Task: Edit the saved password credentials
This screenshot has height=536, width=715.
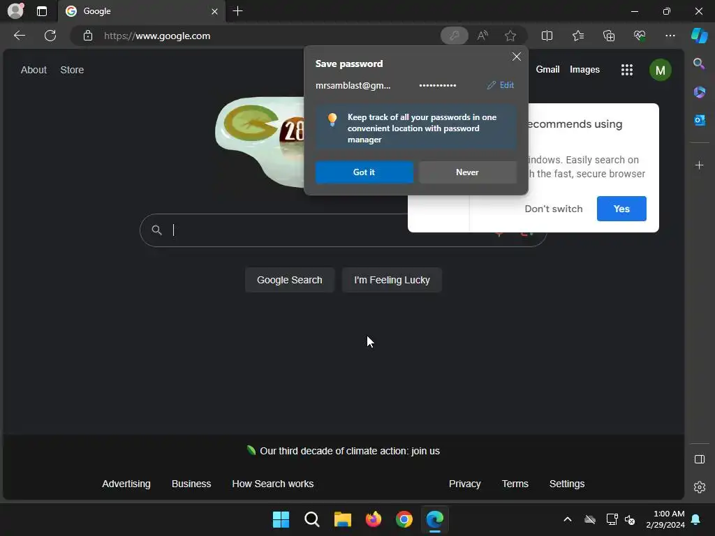Action: [500, 85]
